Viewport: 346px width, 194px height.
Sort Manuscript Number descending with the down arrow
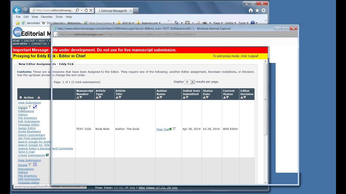[x=81, y=98]
